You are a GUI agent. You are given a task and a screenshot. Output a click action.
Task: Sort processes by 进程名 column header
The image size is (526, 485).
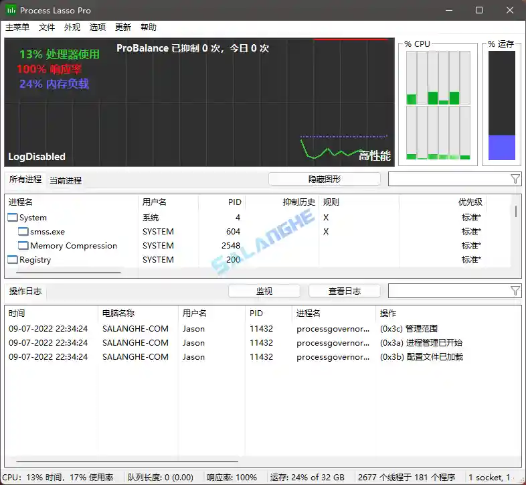click(x=72, y=202)
